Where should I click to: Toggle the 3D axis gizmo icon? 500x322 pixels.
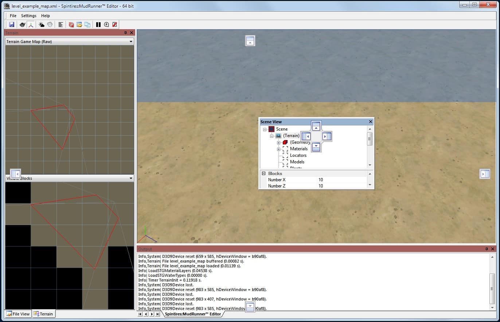pyautogui.click(x=31, y=24)
